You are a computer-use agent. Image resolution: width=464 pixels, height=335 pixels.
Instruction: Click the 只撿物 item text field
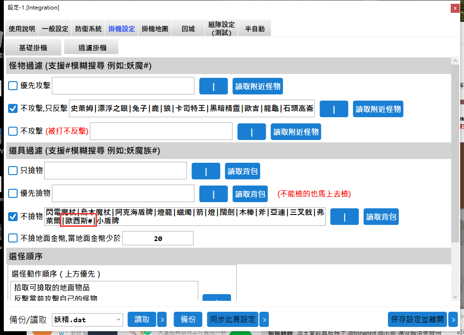point(116,170)
